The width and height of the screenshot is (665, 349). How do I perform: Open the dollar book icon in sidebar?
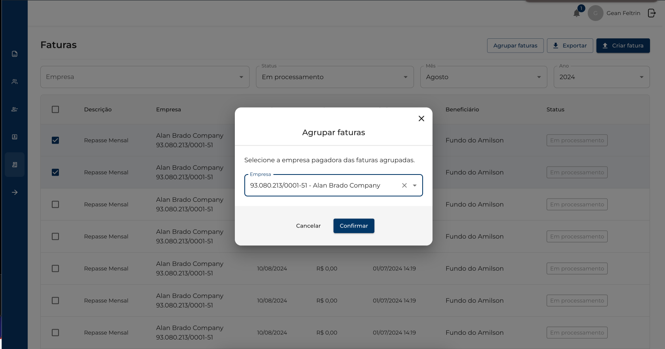tap(15, 137)
